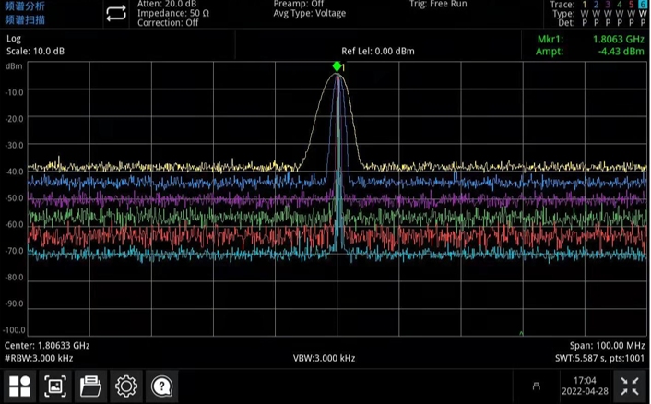Open the Log scale 10.0 dB panel
This screenshot has width=651, height=404.
pyautogui.click(x=32, y=44)
